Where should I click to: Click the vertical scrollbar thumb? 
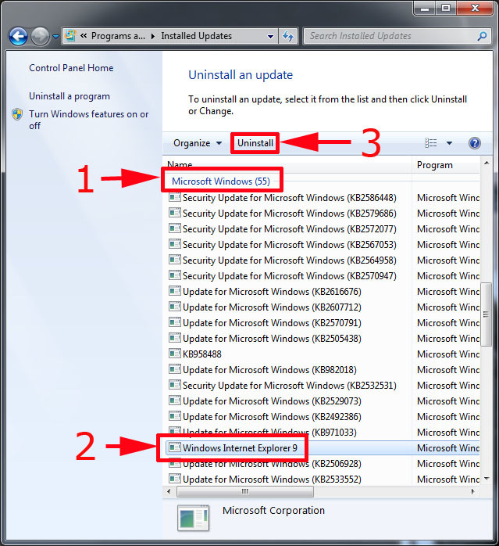(x=487, y=314)
